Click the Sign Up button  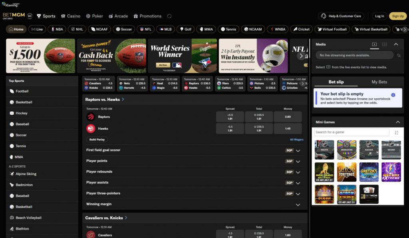click(398, 16)
